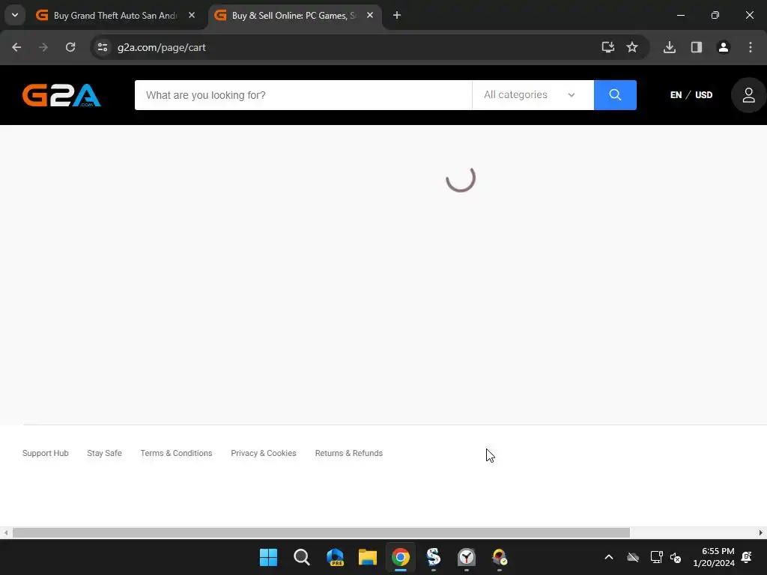Open Returns & Refunds link
Viewport: 767px width, 575px height.
coord(349,453)
